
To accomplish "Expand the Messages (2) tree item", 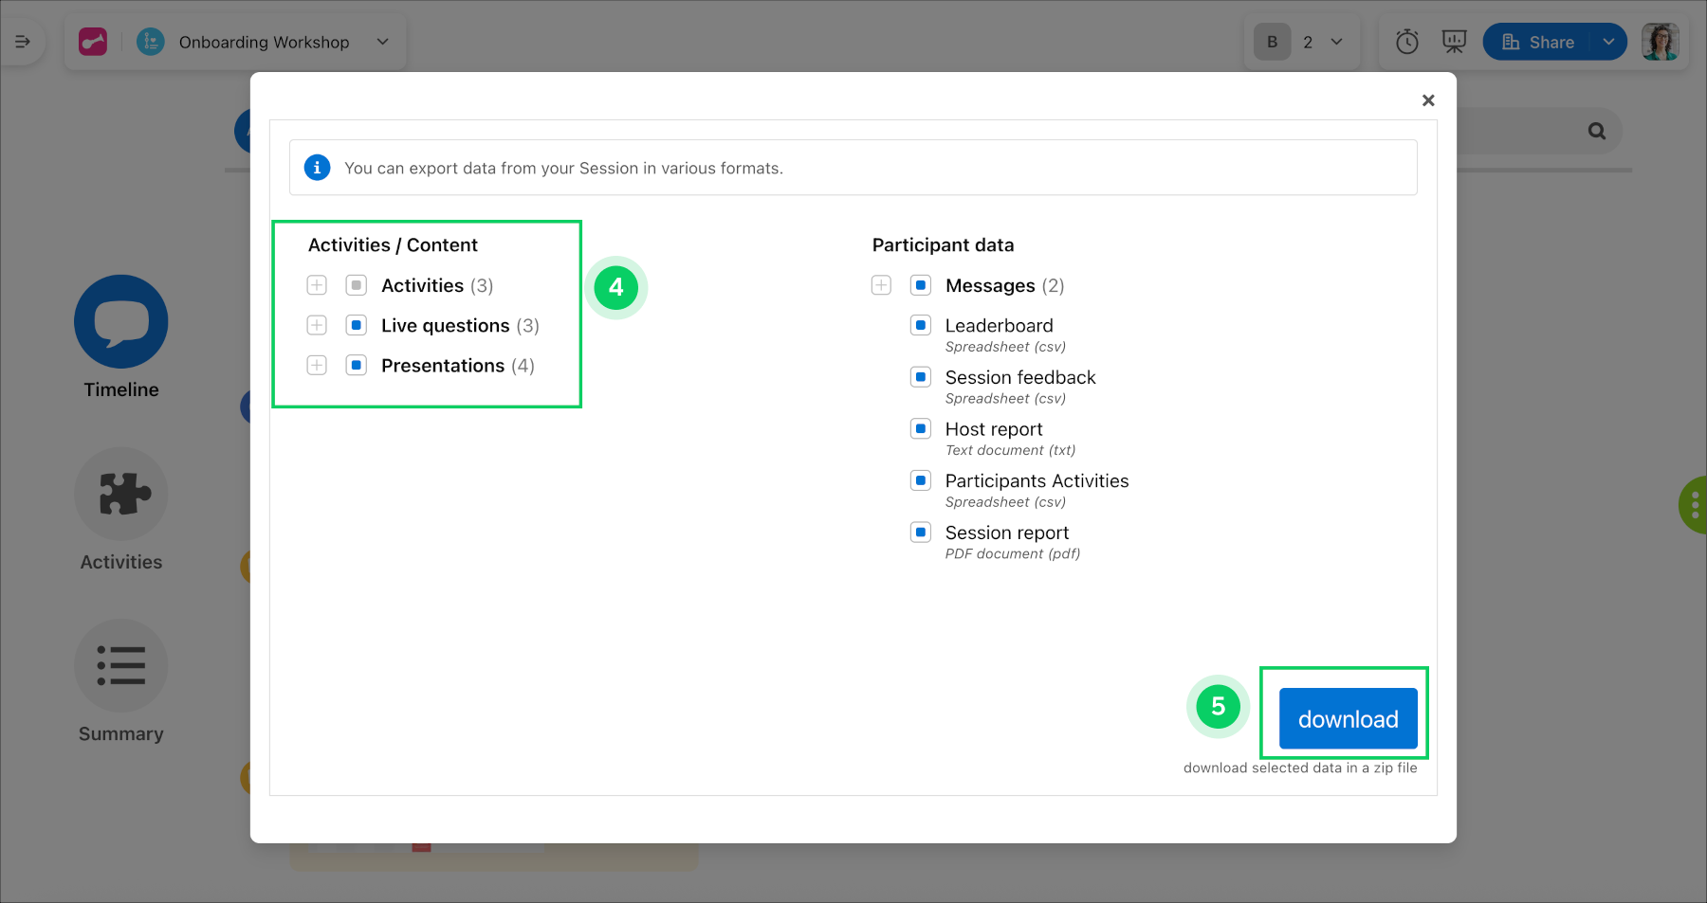I will pyautogui.click(x=881, y=285).
